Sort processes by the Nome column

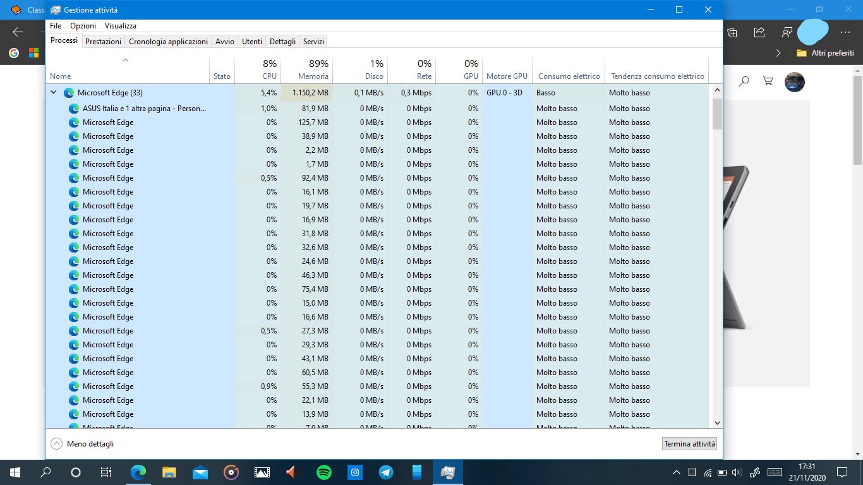pos(127,70)
